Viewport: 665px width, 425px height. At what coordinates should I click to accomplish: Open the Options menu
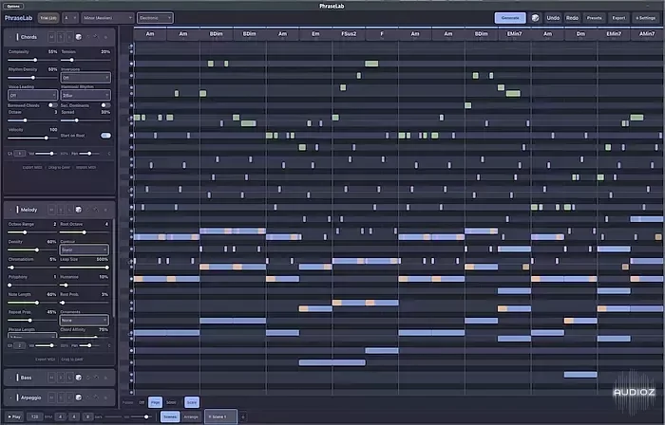pyautogui.click(x=13, y=6)
